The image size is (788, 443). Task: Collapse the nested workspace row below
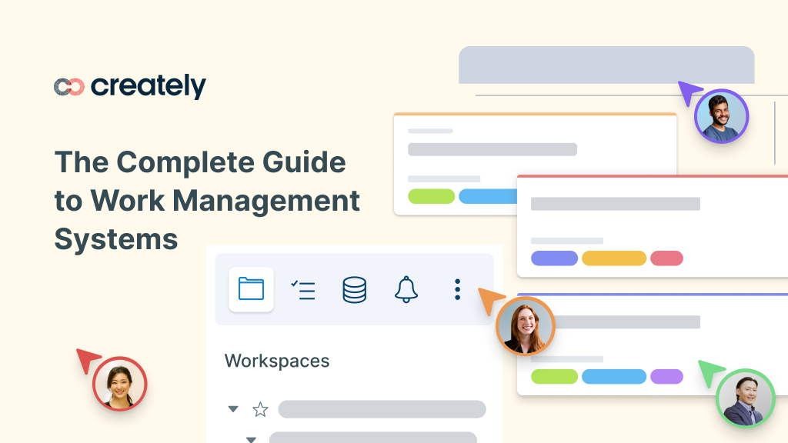point(250,438)
